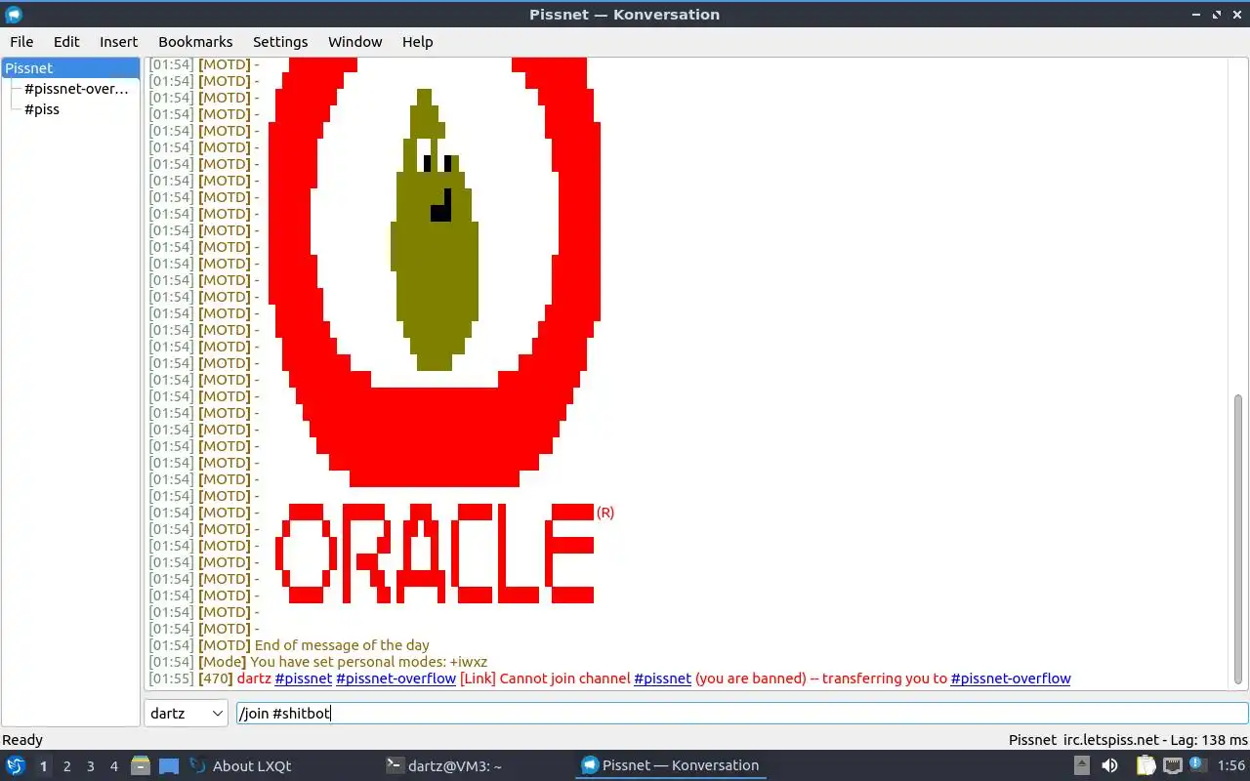The width and height of the screenshot is (1250, 781).
Task: Open the Edit menu
Action: click(x=66, y=42)
